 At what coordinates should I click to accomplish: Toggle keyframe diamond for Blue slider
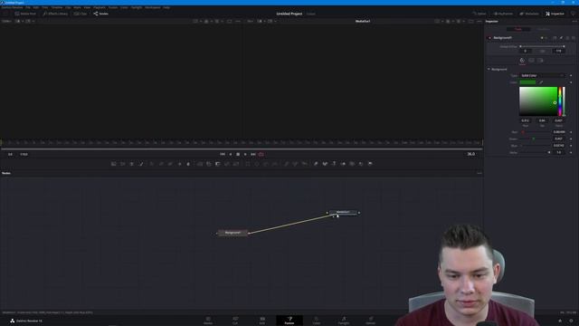(571, 146)
